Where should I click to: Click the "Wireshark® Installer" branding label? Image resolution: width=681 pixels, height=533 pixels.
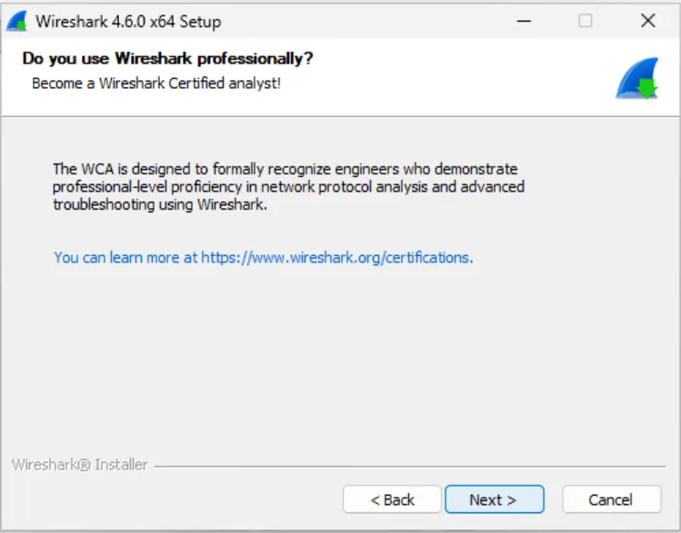pos(80,464)
